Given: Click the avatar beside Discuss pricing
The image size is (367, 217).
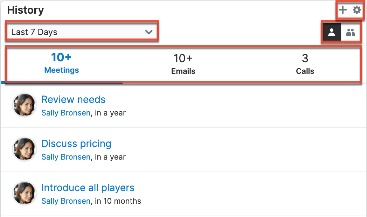Looking at the screenshot, I should pos(24,149).
